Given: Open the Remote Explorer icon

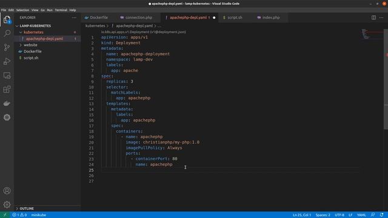Looking at the screenshot, I should 7,75.
